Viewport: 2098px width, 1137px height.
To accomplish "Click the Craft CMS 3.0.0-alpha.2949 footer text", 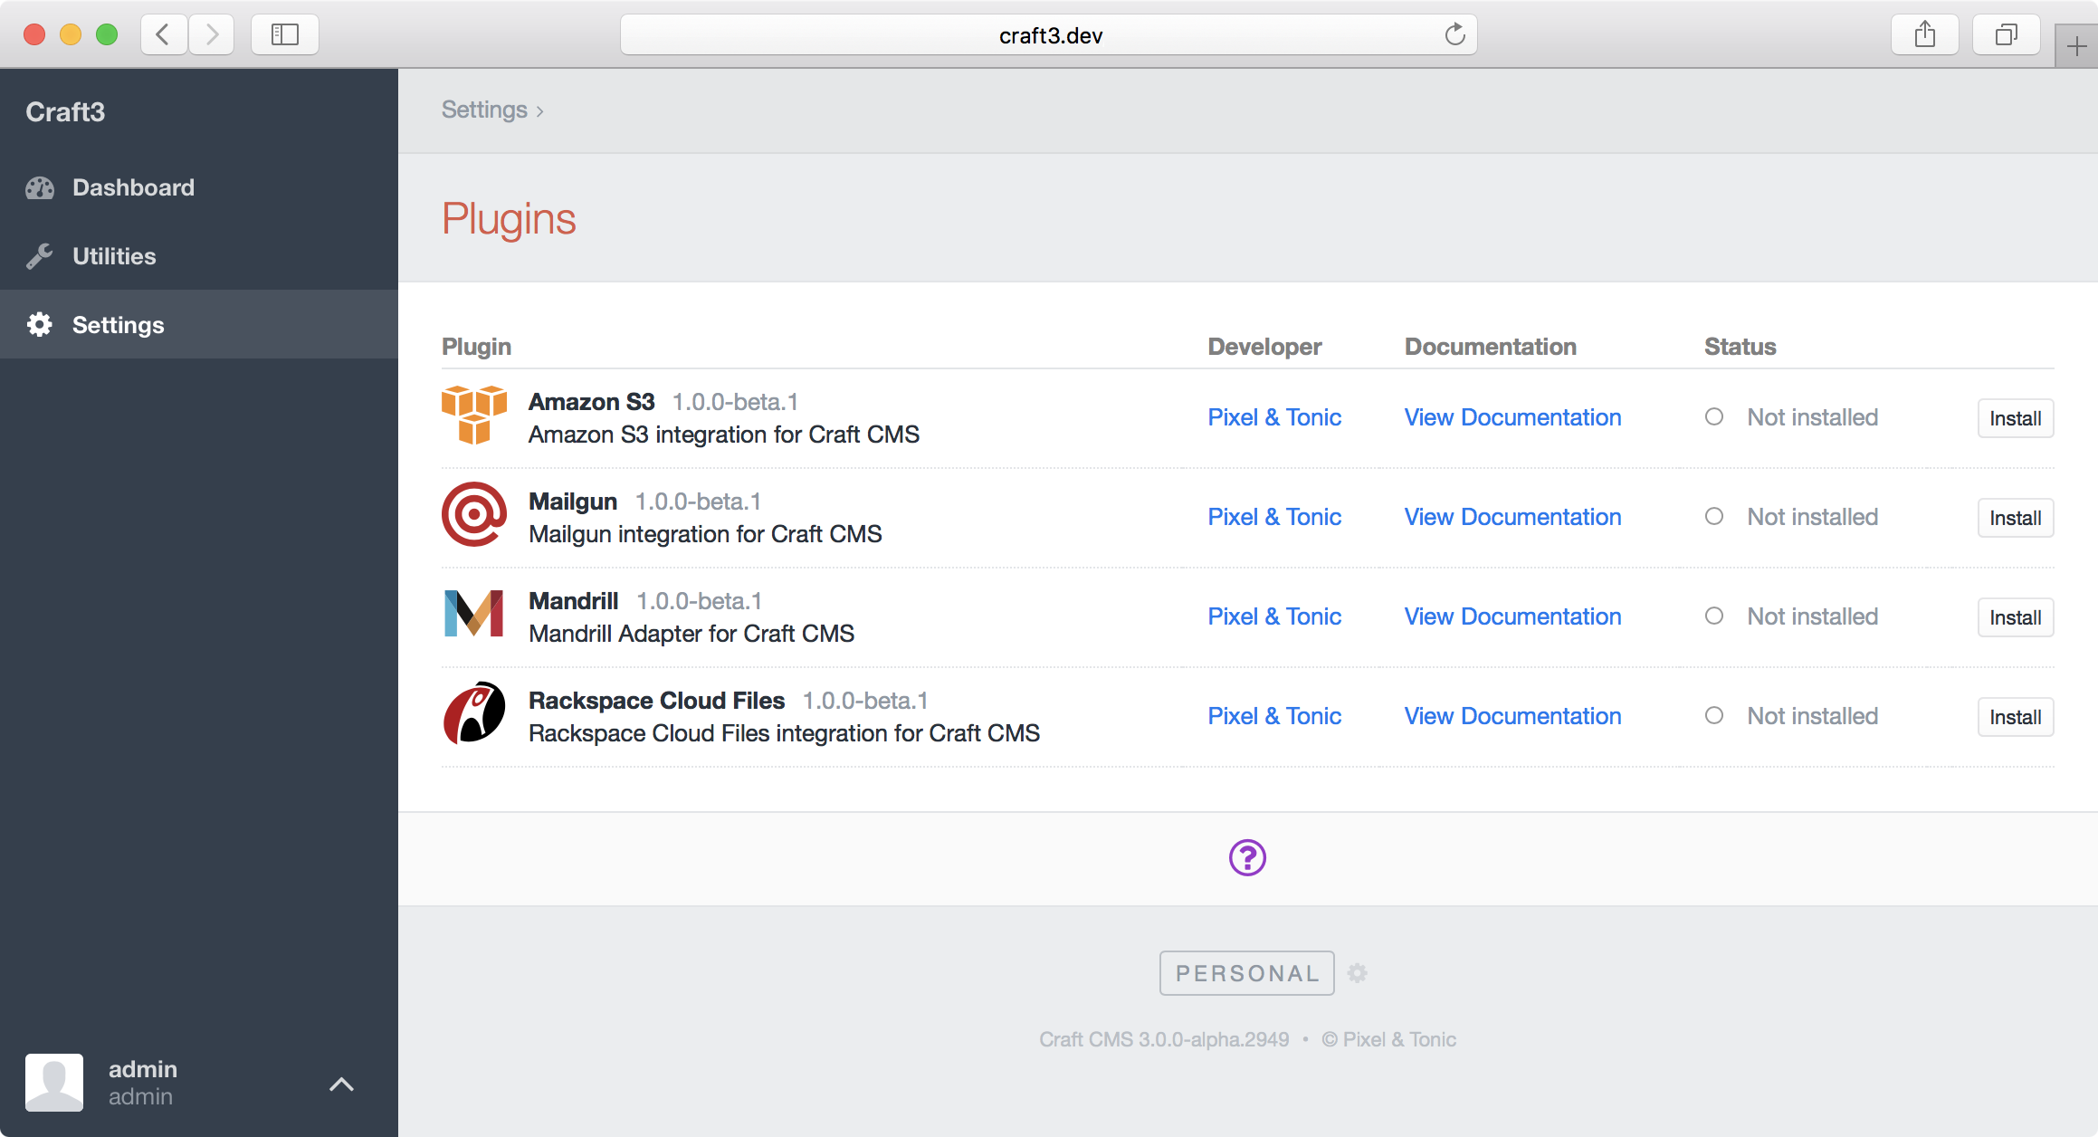I will (1164, 1039).
